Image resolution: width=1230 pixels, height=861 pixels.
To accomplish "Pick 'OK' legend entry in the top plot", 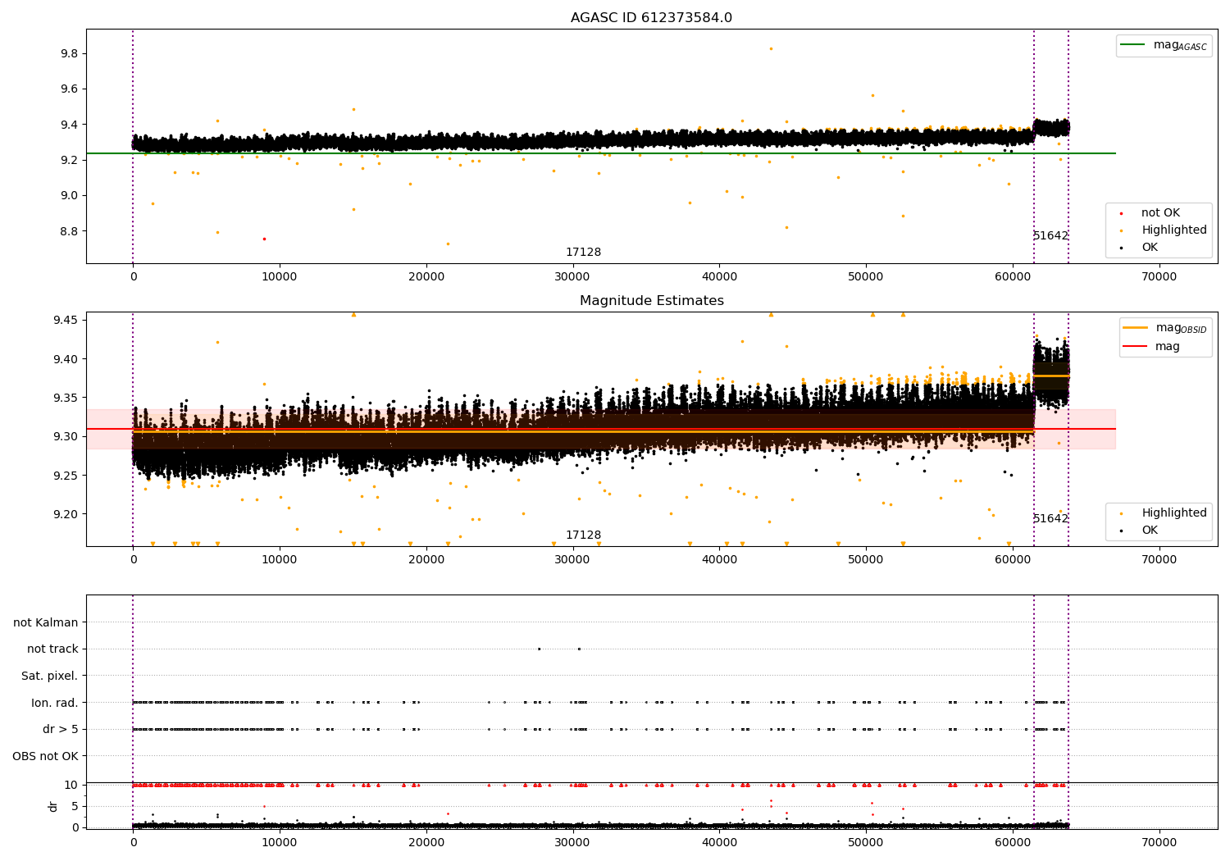I will tap(1140, 248).
